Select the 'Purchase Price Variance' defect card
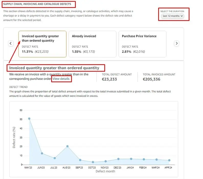This screenshot has height=179, width=203. 142,44
